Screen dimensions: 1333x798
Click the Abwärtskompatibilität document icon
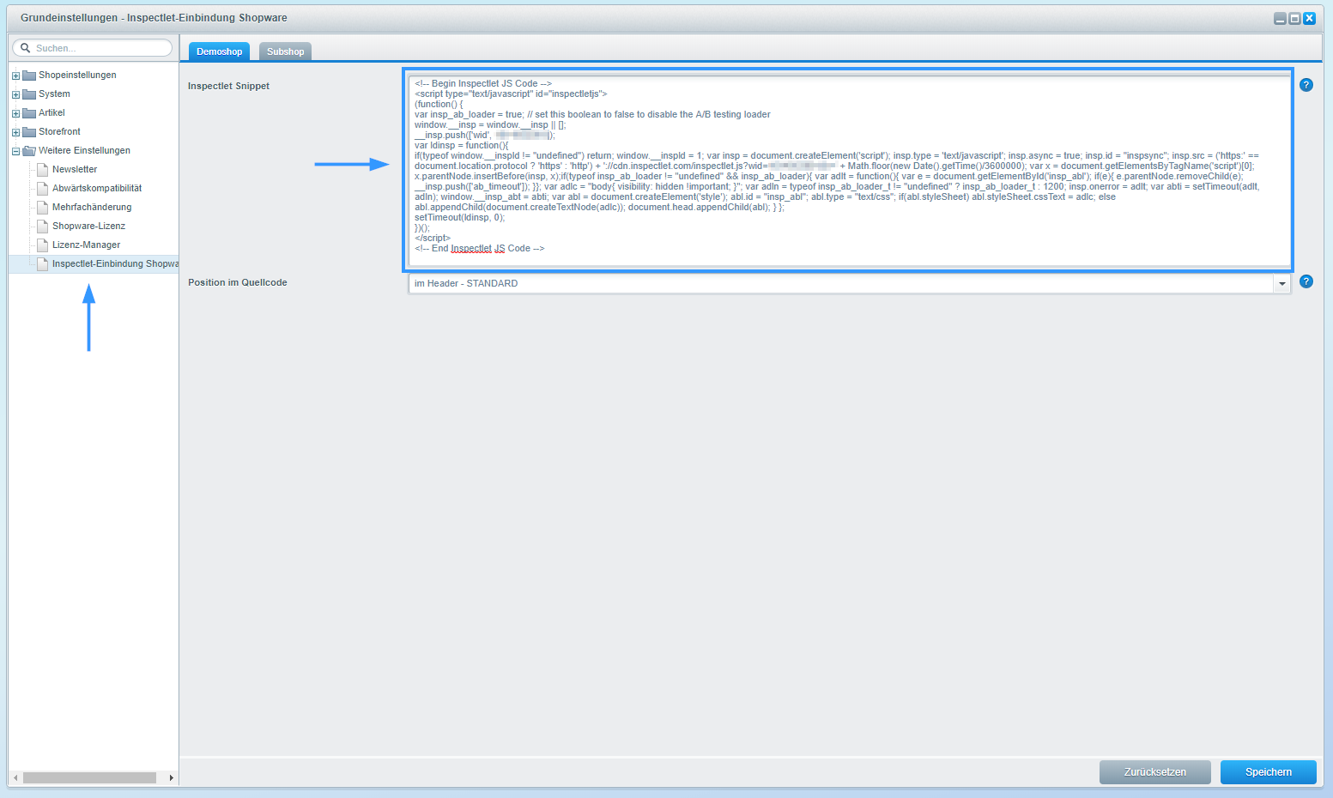point(42,188)
